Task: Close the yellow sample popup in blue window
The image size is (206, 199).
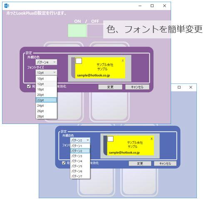Action: (x=151, y=139)
